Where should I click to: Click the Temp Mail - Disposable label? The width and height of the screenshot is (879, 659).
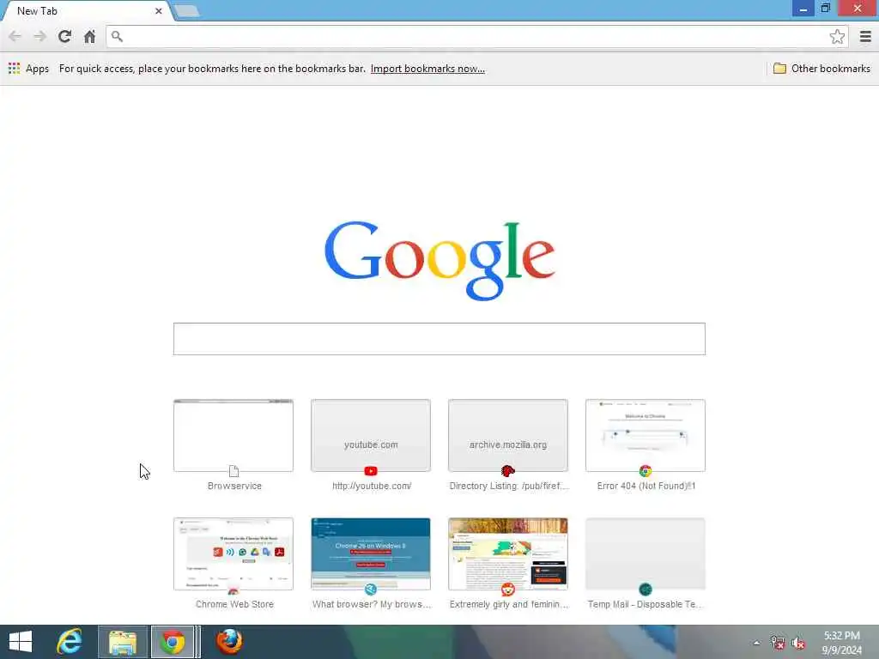(645, 604)
